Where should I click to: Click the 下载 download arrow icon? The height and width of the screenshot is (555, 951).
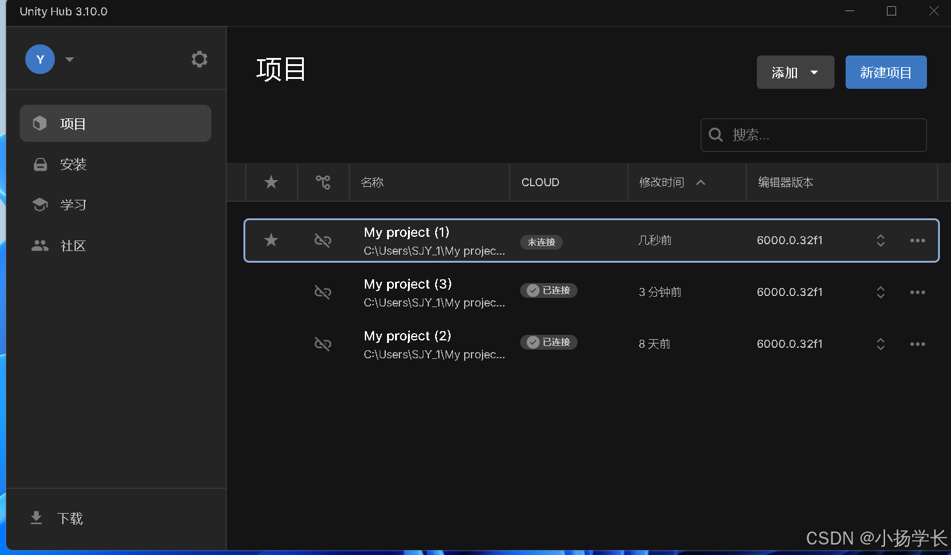pos(36,518)
